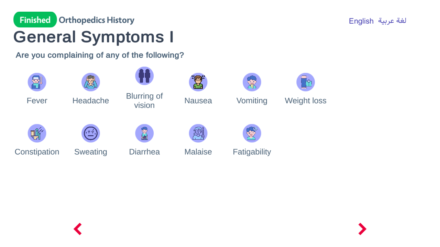Select the Malaise thermometer icon
This screenshot has height=247, width=440.
198,133
